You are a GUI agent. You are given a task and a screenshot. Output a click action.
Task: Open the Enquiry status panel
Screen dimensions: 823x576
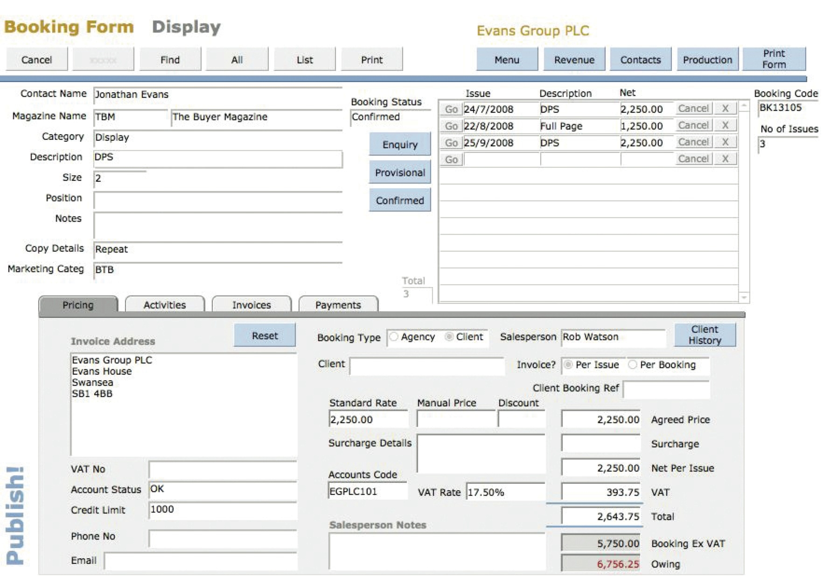coord(399,144)
